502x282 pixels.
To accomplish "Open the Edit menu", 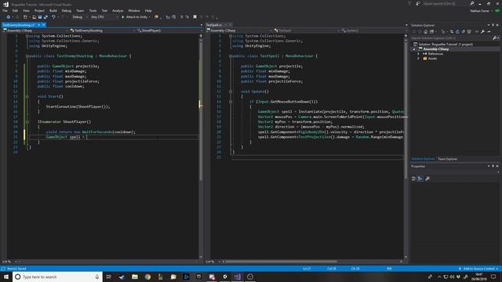I will coord(15,10).
